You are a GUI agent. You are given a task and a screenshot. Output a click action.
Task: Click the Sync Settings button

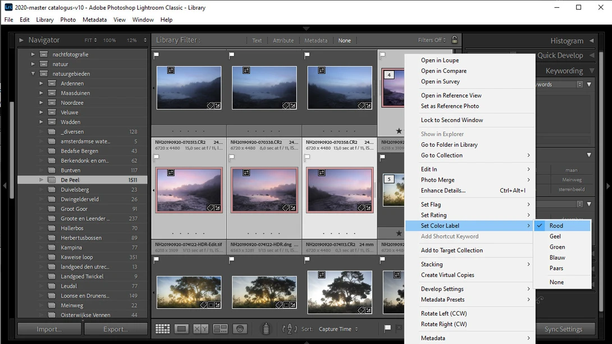[563, 329]
